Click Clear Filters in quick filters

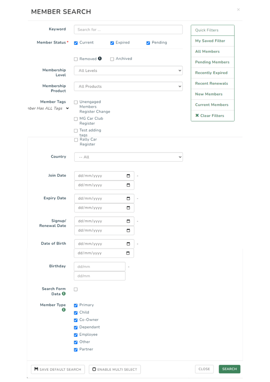point(210,116)
